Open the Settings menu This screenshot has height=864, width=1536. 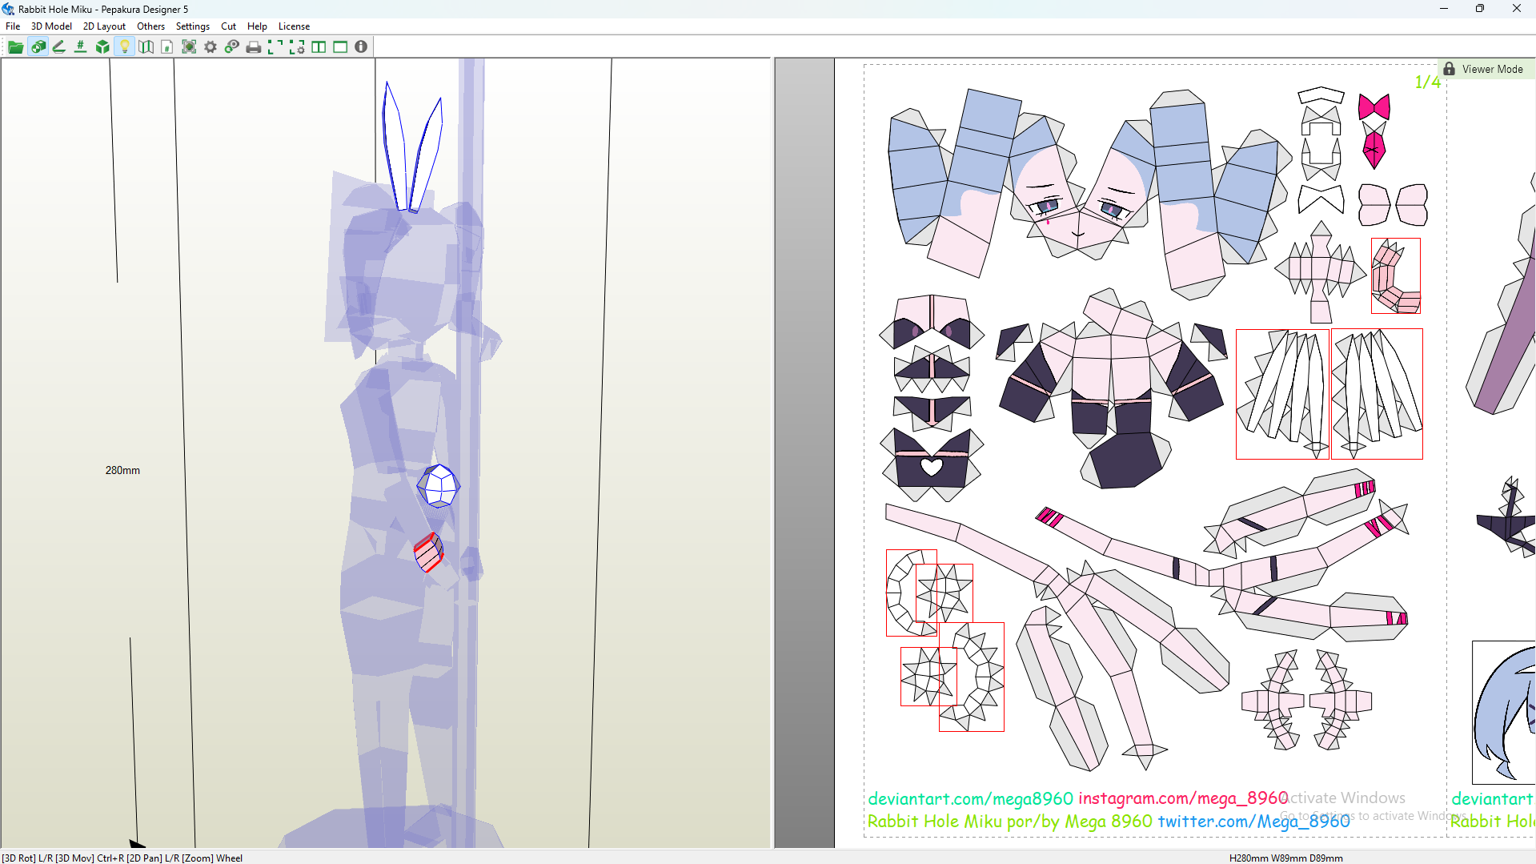[x=193, y=26]
